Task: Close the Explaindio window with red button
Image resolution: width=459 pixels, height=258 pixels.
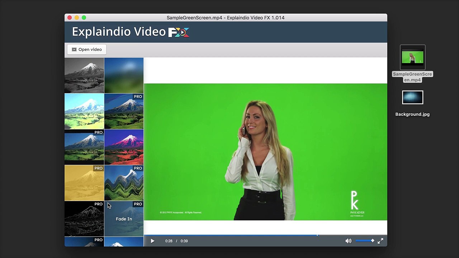Action: click(70, 18)
